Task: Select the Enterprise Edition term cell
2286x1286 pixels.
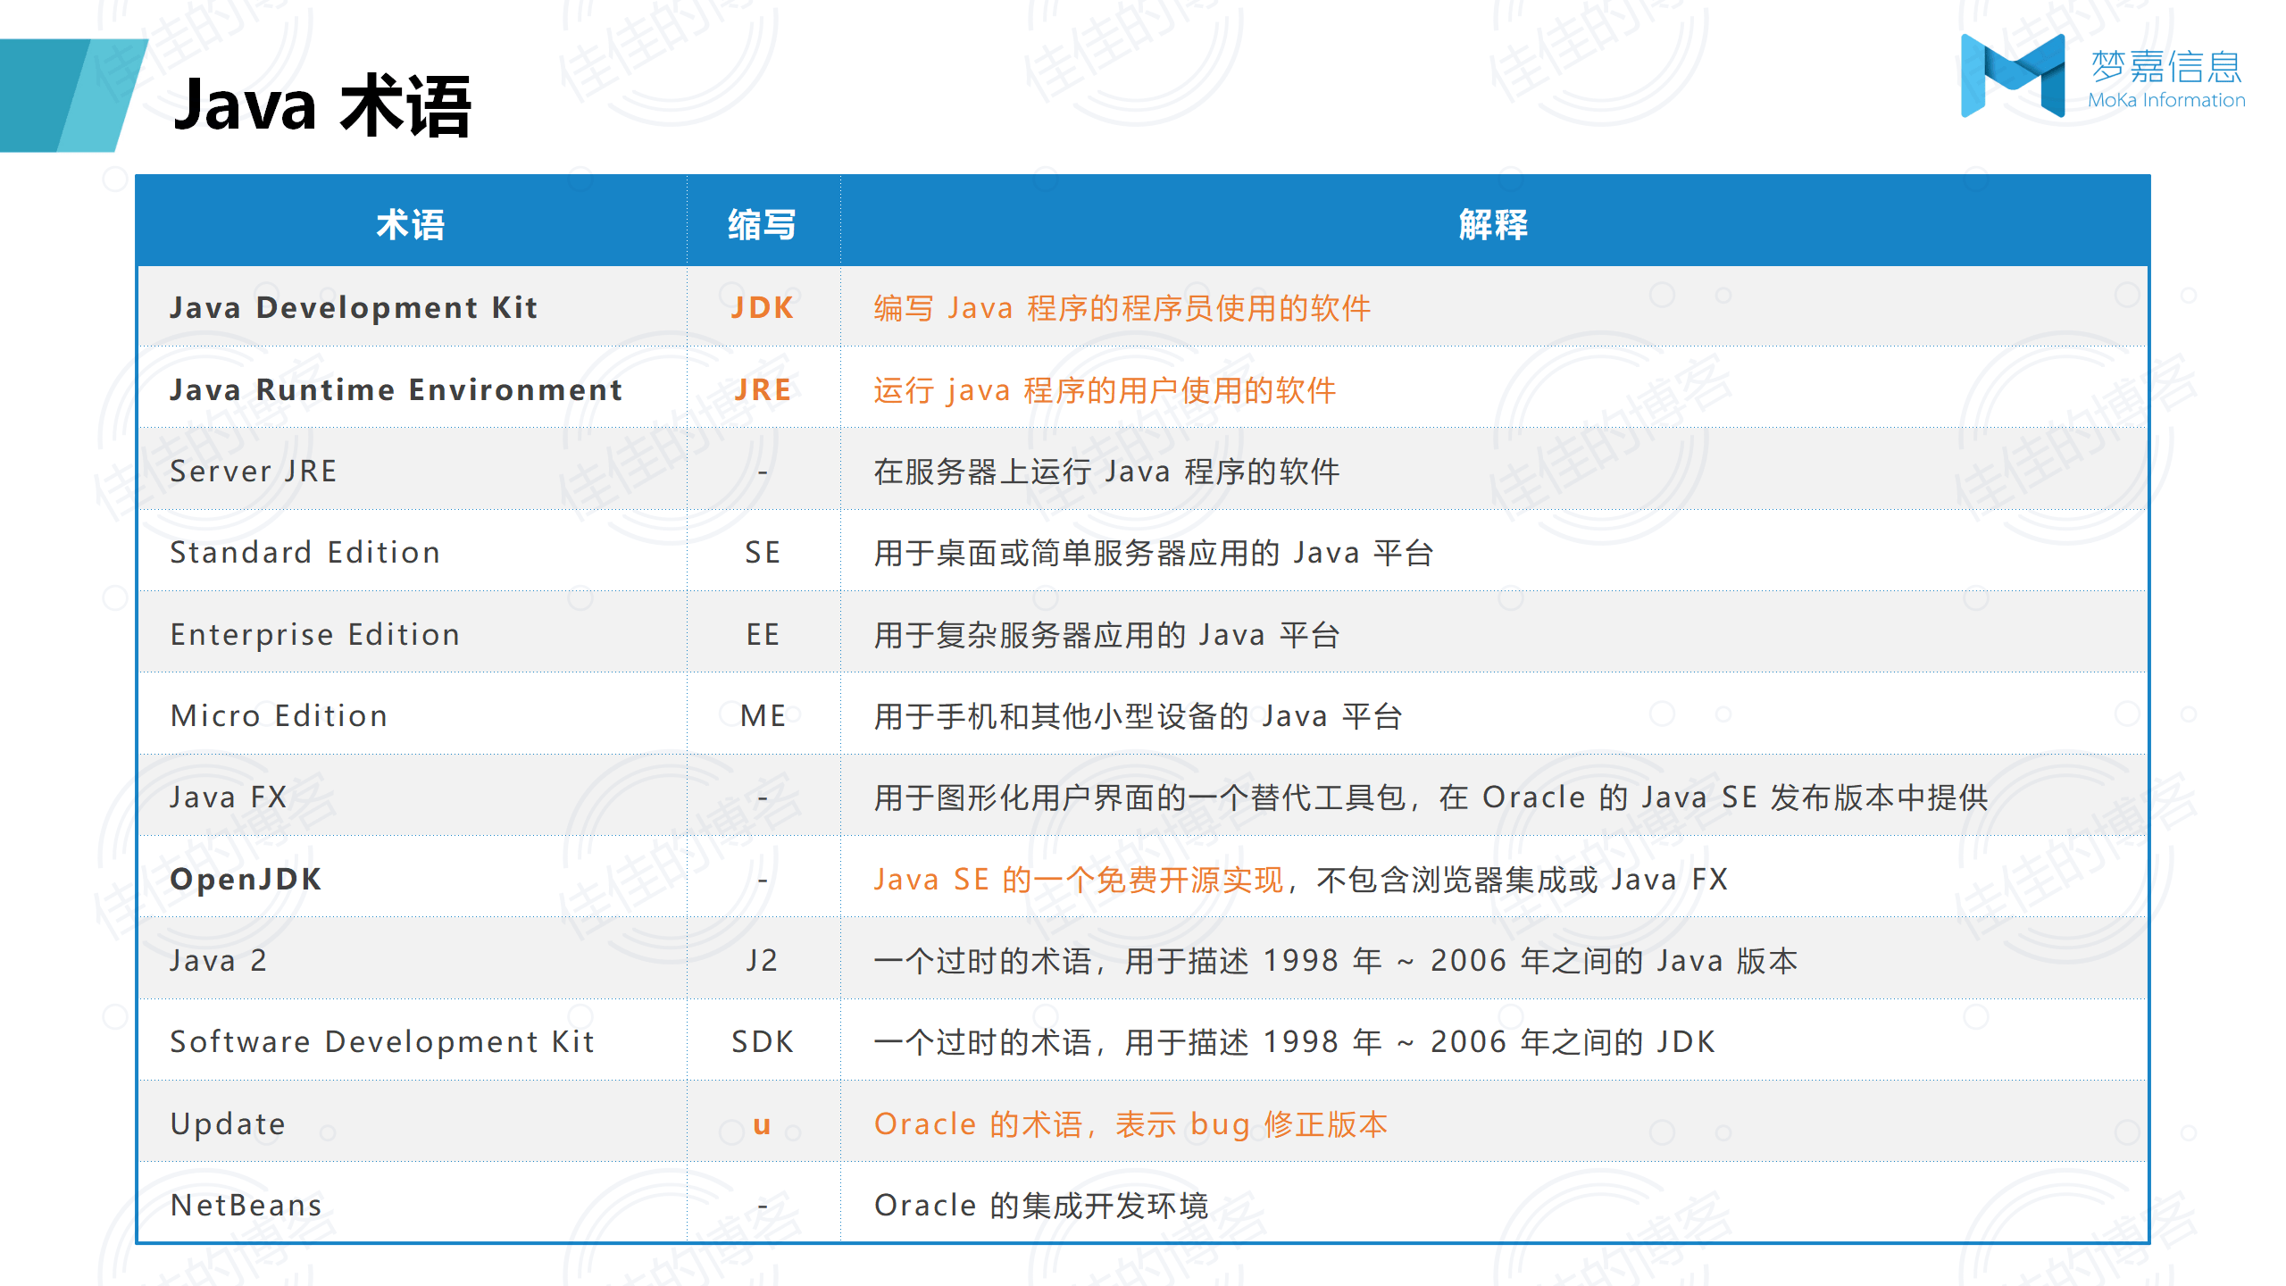Action: tap(315, 634)
